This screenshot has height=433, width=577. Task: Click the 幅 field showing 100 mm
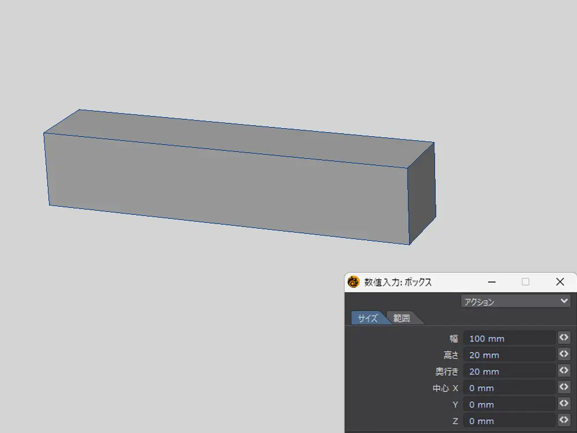pos(508,338)
